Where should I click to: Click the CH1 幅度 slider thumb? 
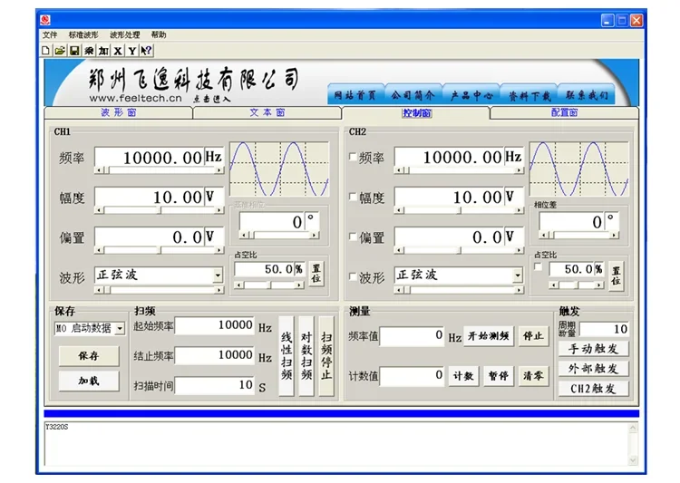(x=160, y=210)
